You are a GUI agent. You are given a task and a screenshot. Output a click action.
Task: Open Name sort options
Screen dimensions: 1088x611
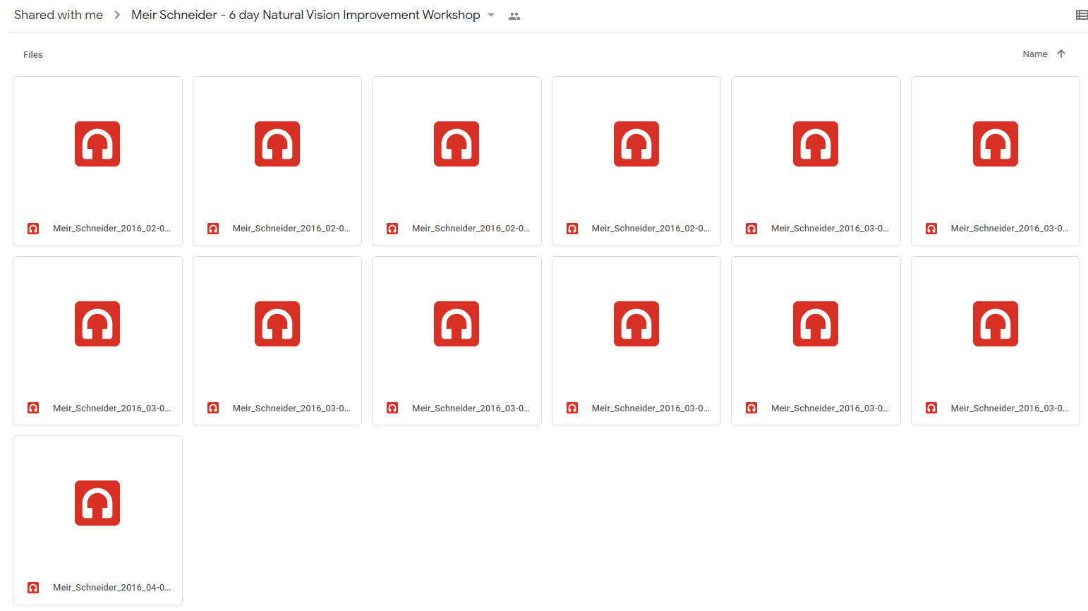(x=1034, y=54)
